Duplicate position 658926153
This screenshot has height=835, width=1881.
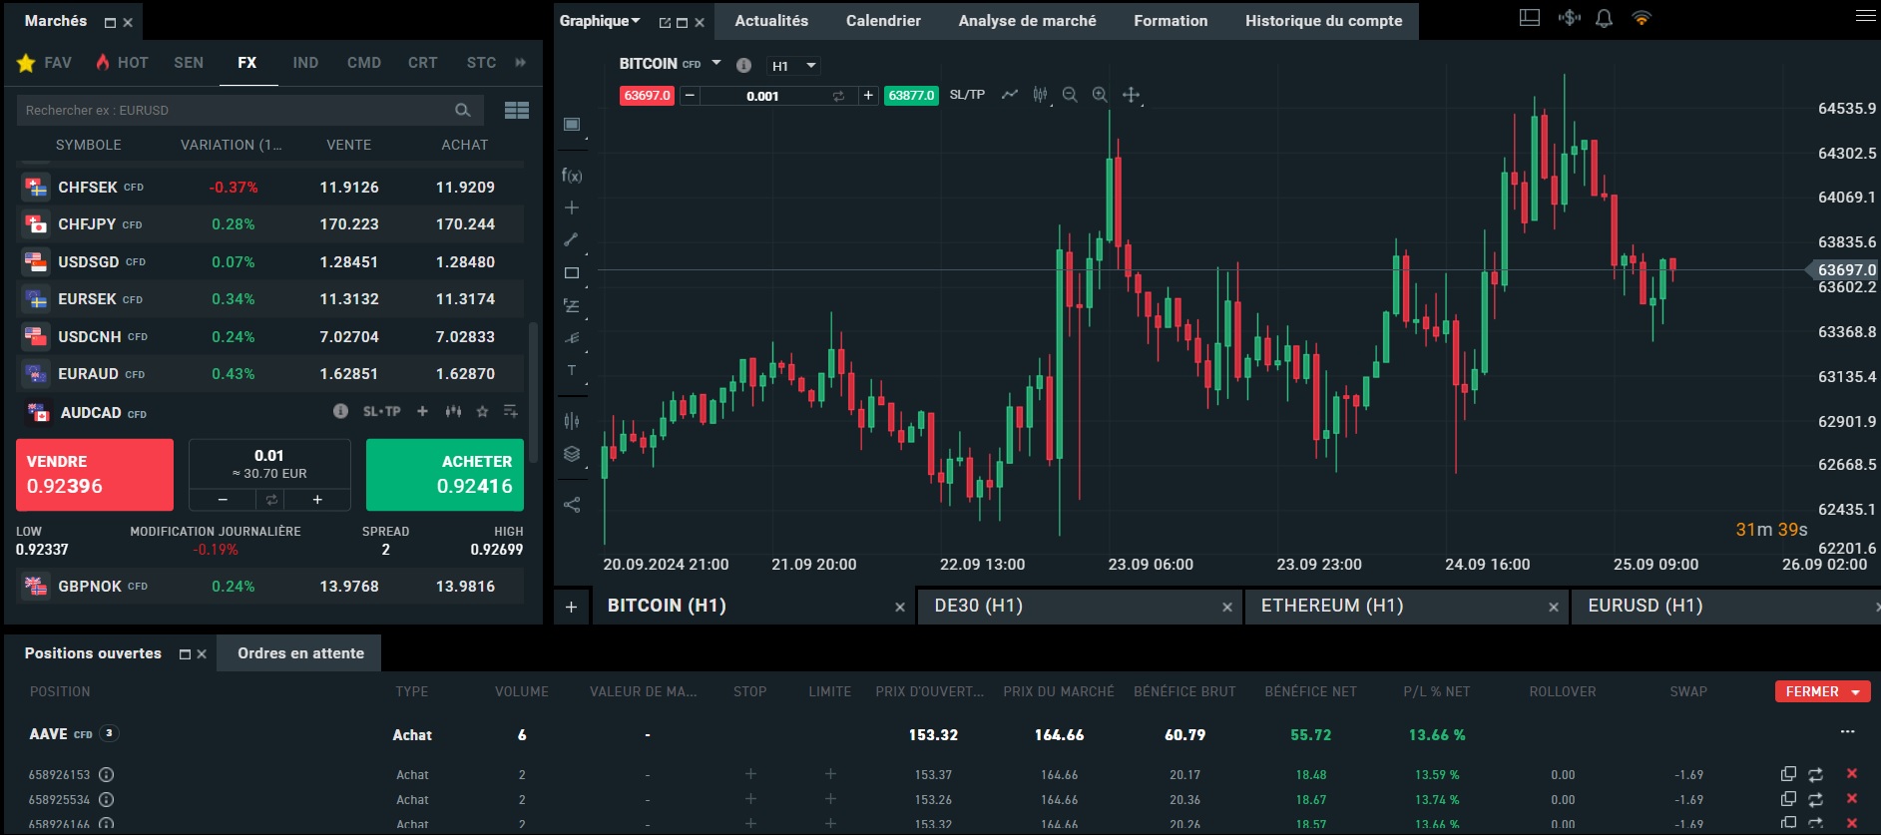[x=1788, y=774]
